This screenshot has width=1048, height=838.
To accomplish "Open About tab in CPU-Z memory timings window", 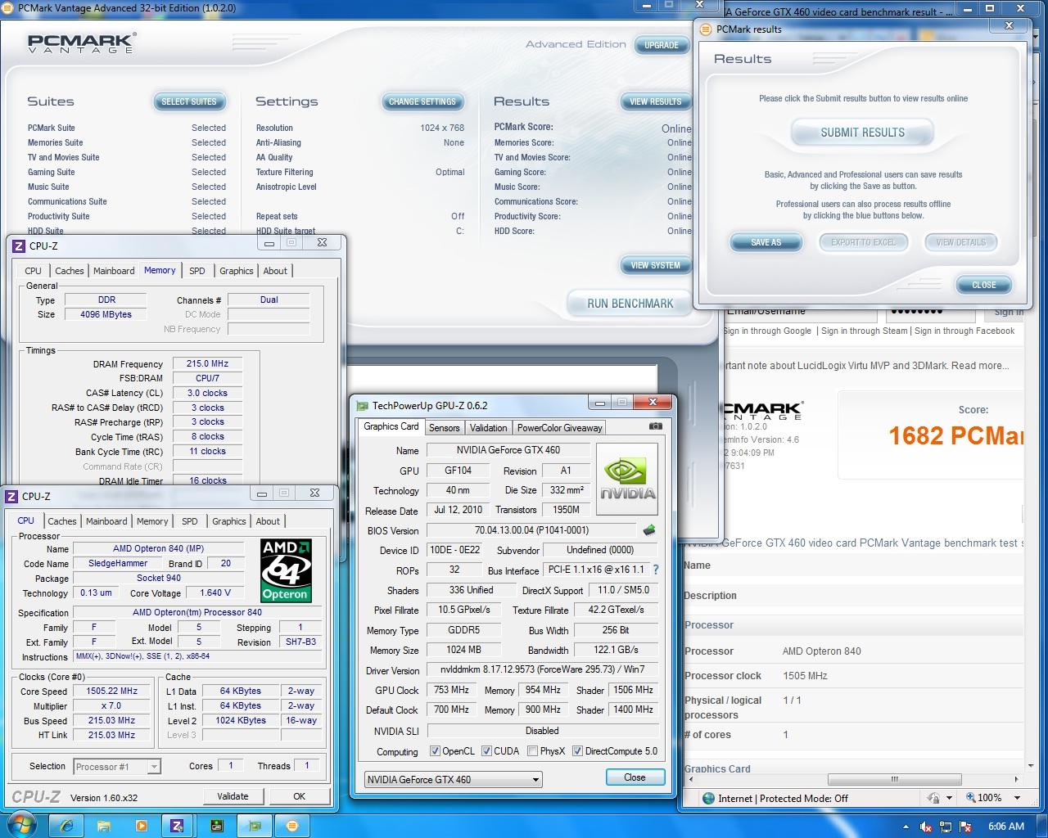I will click(x=275, y=271).
